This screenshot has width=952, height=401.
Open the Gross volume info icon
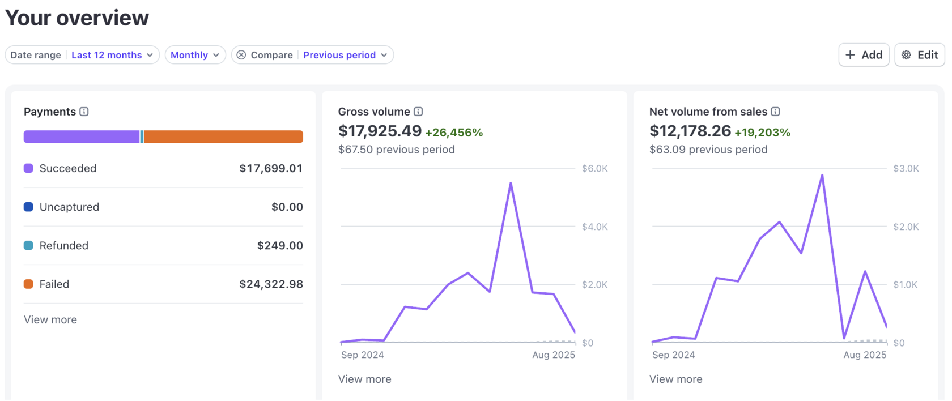click(418, 112)
